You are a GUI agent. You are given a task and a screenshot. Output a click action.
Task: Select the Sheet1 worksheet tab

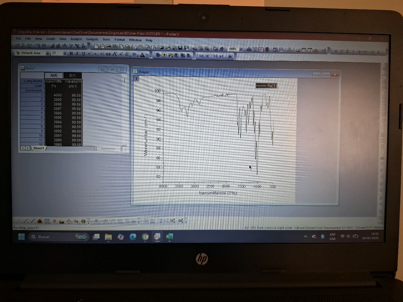pos(38,148)
